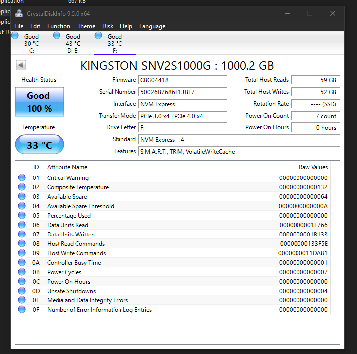
Task: Switch to the D: E: drive tab
Action: coord(73,43)
